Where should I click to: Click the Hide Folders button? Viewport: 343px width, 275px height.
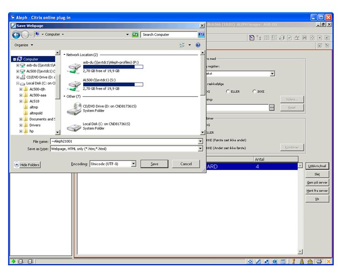27,165
